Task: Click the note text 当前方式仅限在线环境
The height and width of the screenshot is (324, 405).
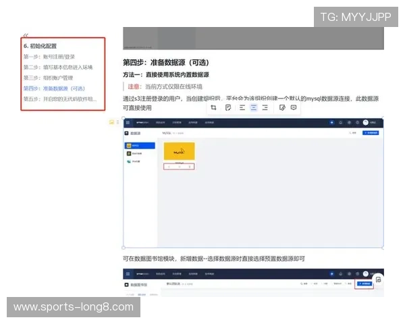Action: click(x=173, y=86)
